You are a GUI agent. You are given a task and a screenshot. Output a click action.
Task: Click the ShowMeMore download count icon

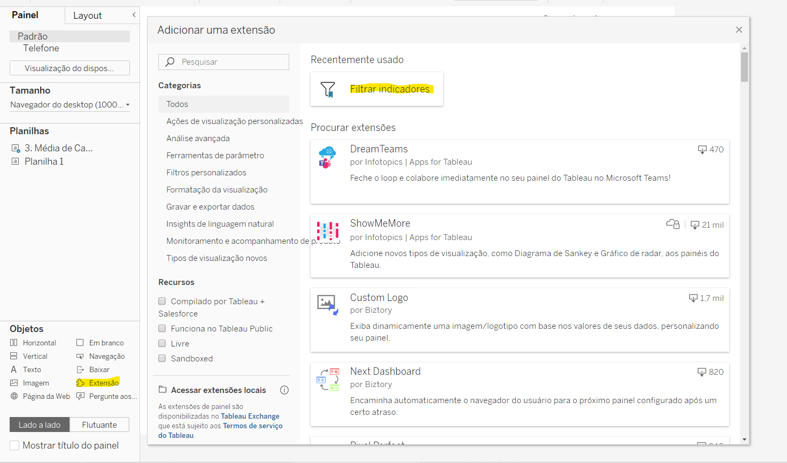click(695, 225)
